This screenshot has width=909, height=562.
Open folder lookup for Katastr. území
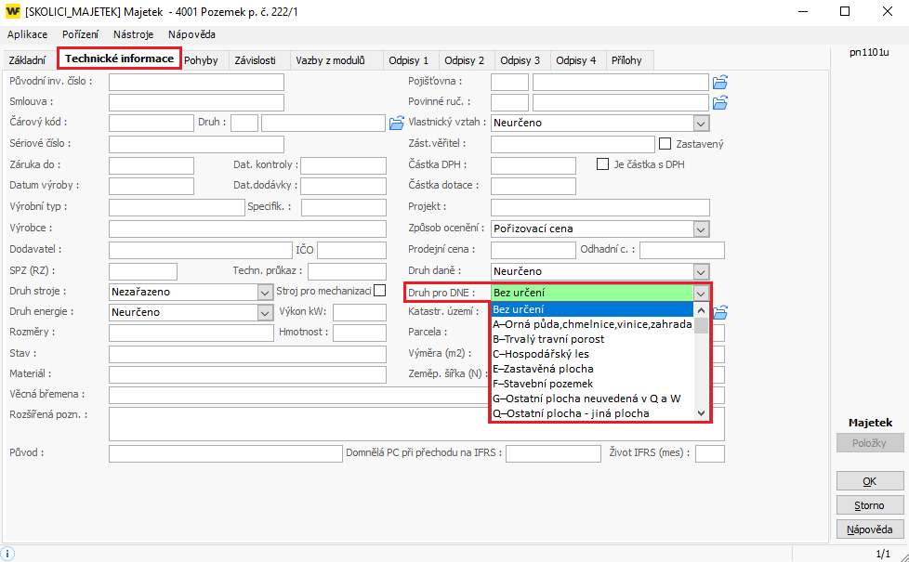click(720, 311)
